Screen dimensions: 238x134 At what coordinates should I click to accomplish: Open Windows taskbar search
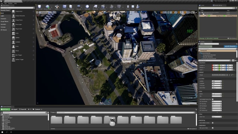coord(7,132)
